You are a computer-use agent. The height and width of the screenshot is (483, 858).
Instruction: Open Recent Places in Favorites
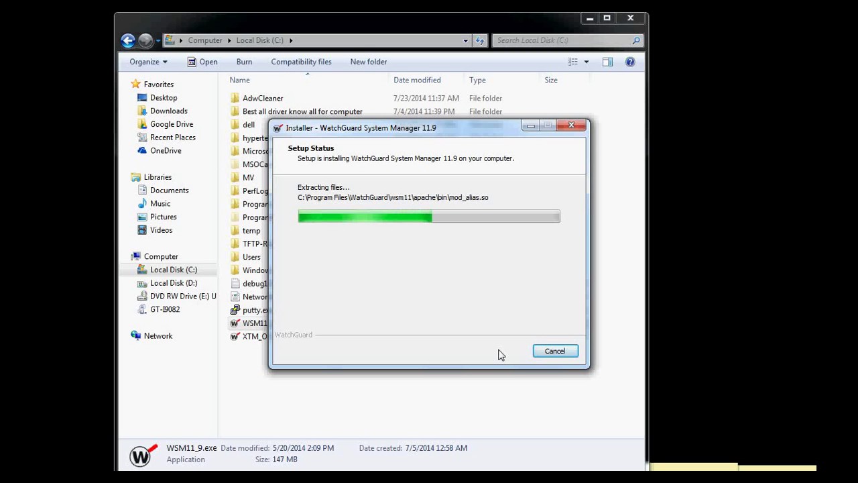click(172, 138)
